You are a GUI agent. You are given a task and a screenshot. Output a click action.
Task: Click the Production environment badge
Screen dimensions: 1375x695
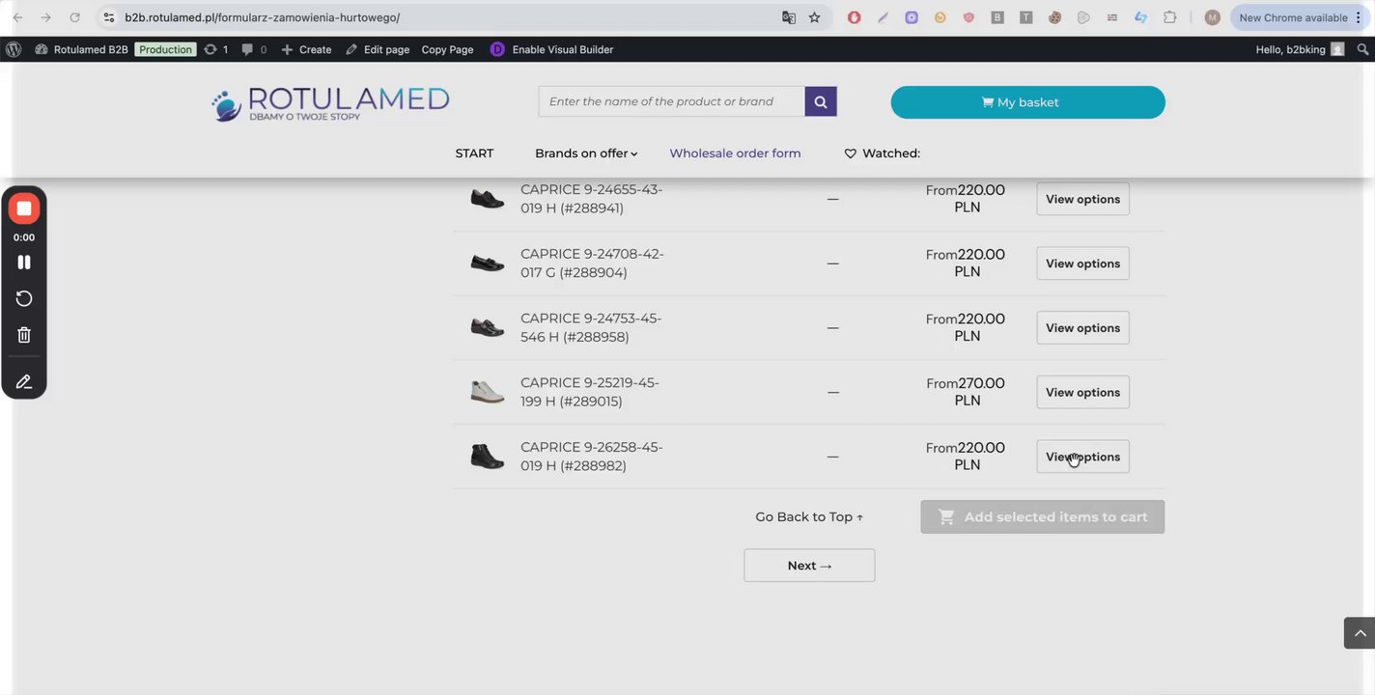(x=165, y=49)
